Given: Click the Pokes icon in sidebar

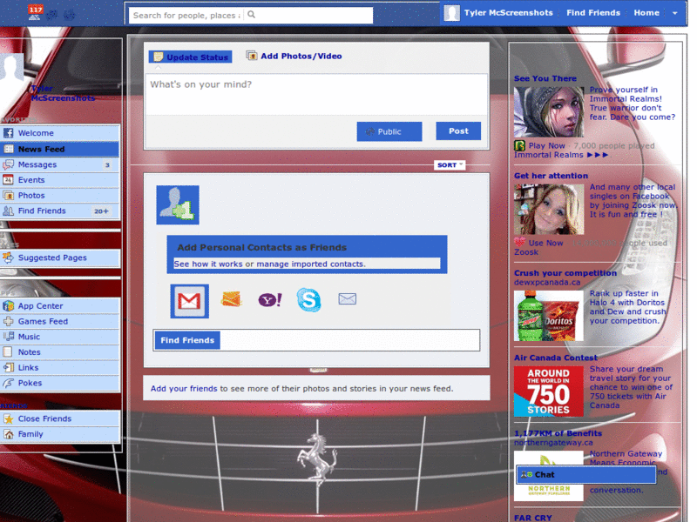Looking at the screenshot, I should pyautogui.click(x=8, y=383).
